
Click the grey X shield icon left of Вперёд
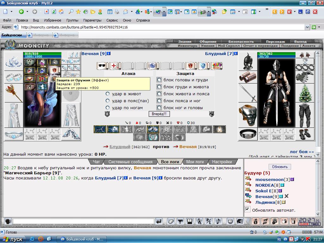coord(107,114)
